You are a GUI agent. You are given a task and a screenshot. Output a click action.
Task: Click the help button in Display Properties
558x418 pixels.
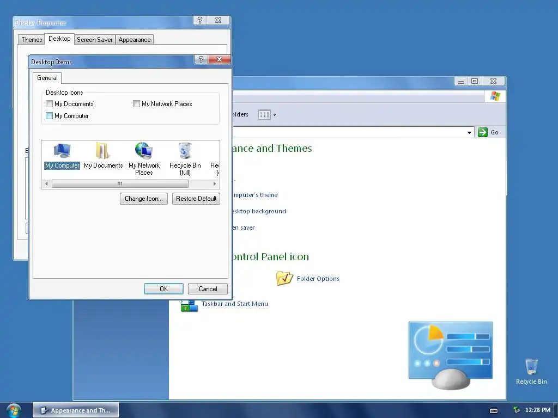point(200,20)
